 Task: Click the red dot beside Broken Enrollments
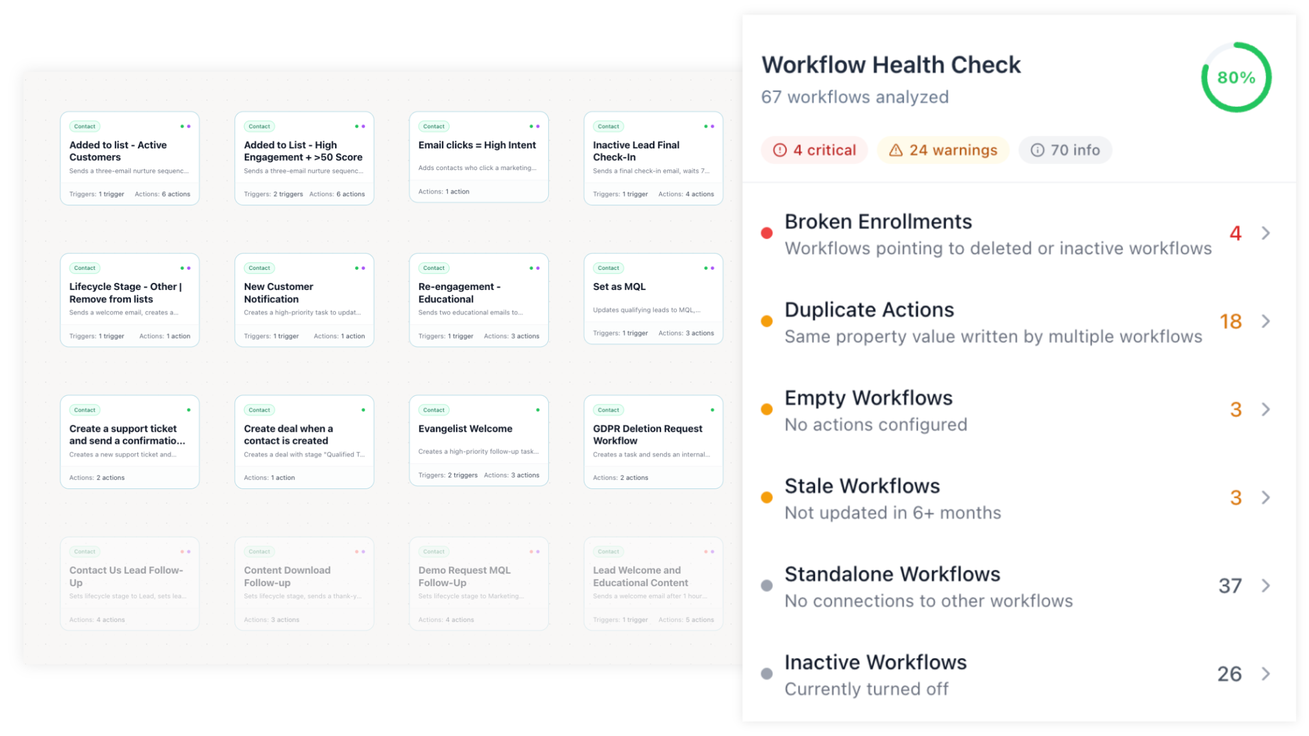coord(767,233)
